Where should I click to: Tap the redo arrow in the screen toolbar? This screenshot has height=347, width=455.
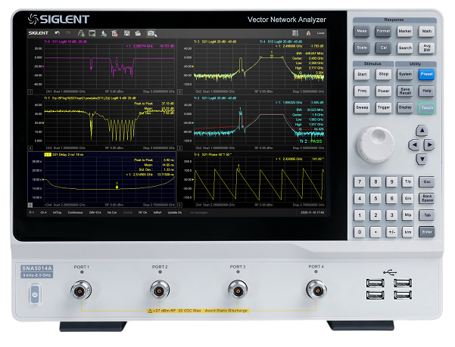coord(68,33)
